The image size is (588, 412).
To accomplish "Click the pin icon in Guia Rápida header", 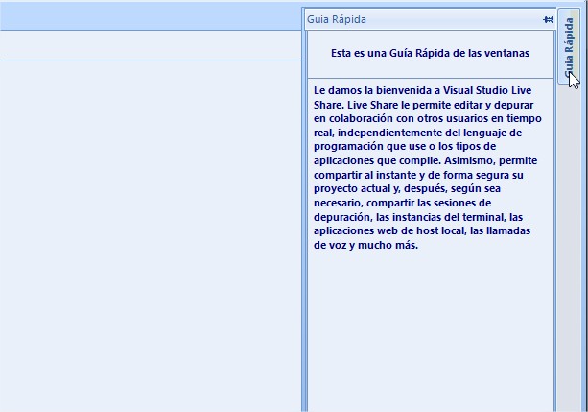I will click(x=548, y=19).
